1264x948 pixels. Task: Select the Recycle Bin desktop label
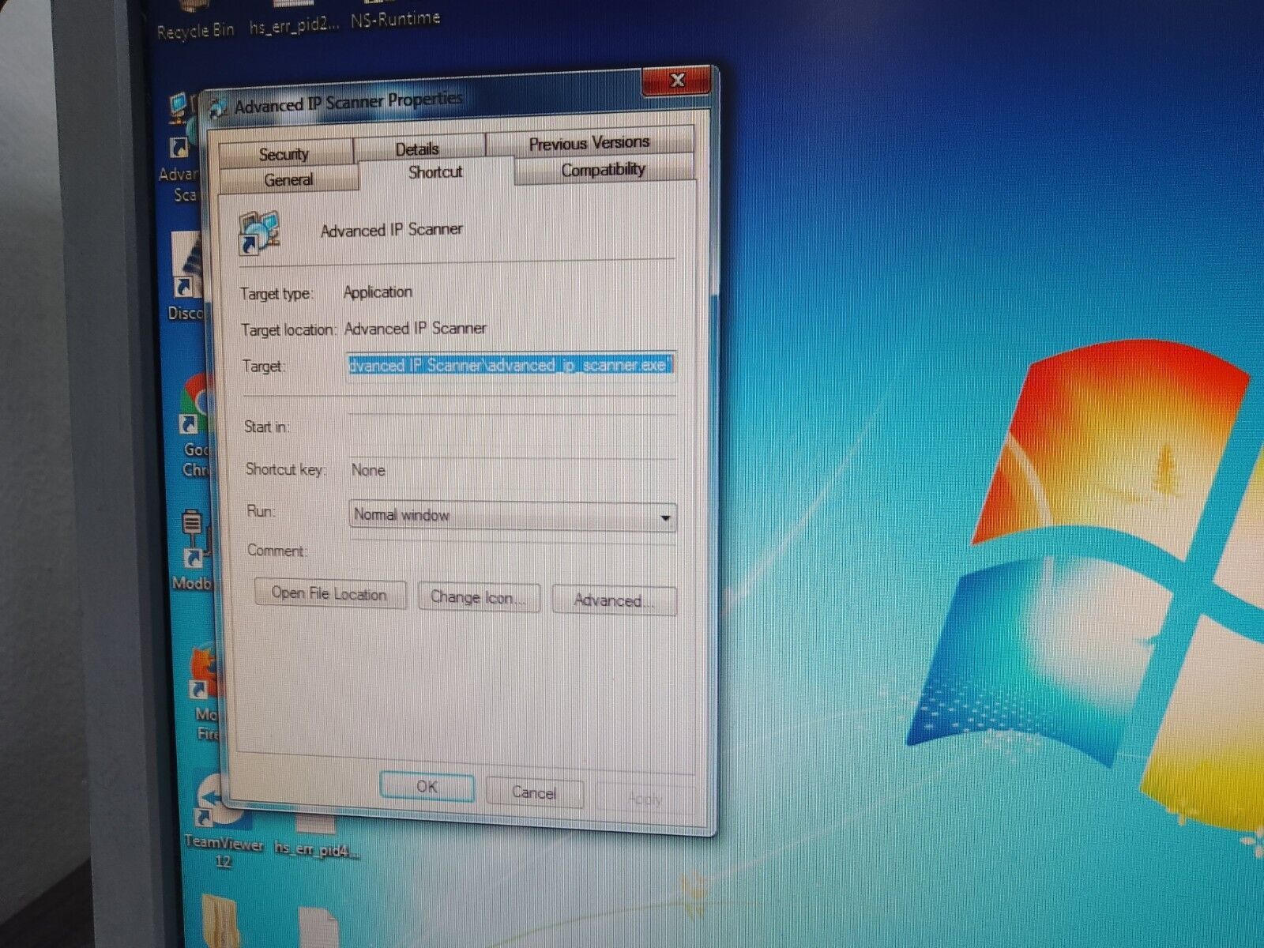click(x=195, y=31)
